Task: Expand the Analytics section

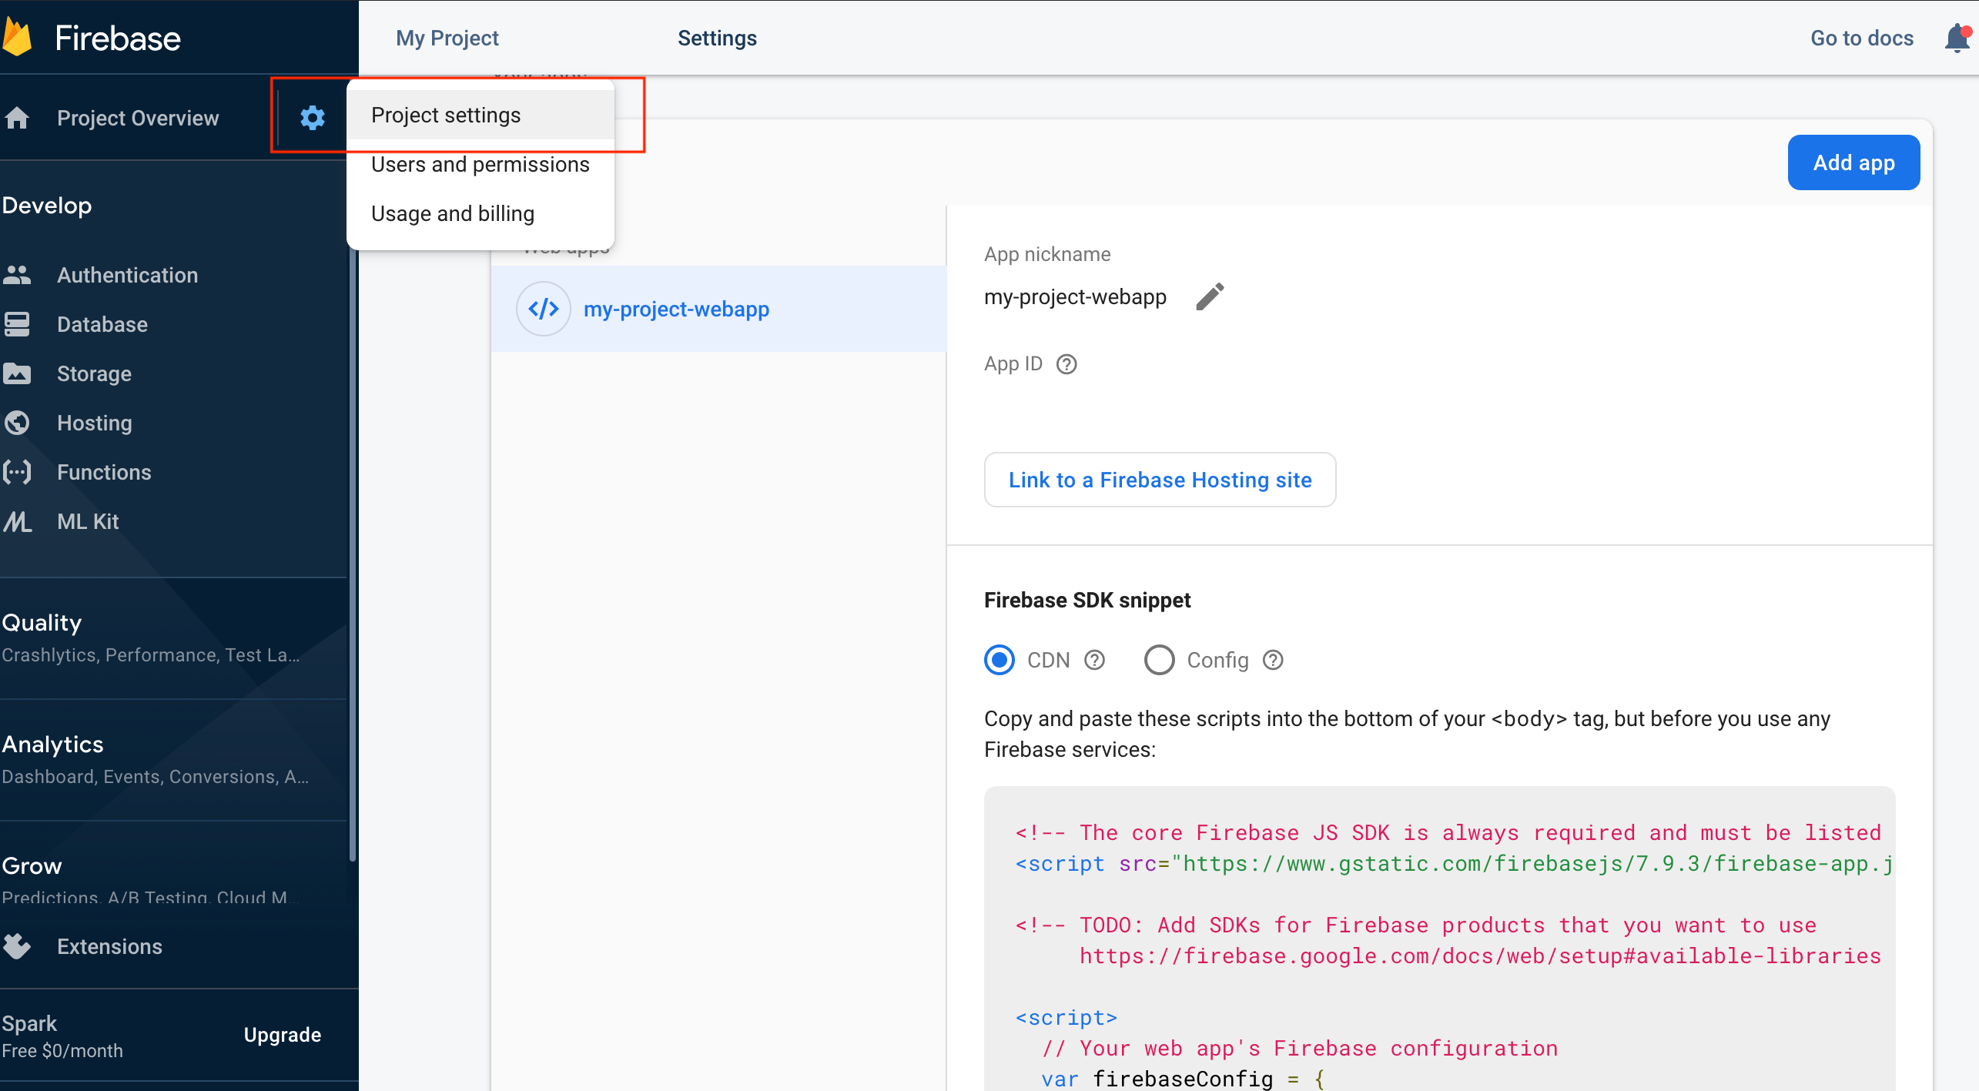Action: pyautogui.click(x=173, y=759)
